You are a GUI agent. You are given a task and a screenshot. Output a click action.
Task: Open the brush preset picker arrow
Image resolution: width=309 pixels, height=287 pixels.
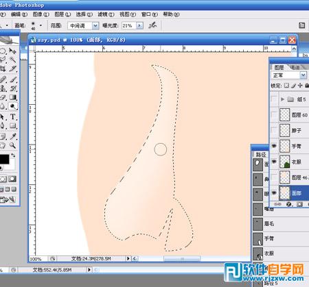tap(41, 25)
